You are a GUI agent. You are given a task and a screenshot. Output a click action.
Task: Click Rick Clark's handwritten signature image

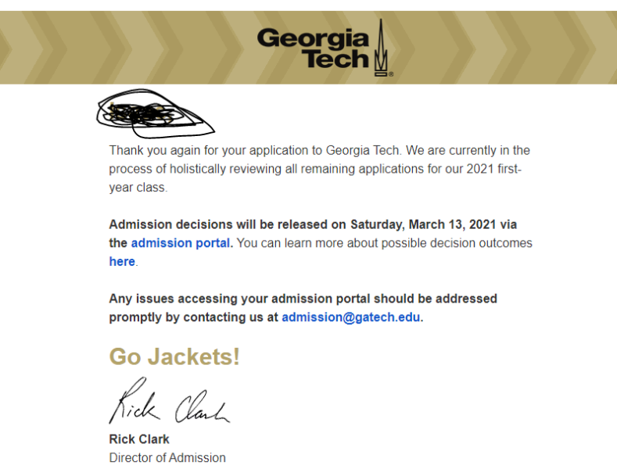[x=169, y=400]
